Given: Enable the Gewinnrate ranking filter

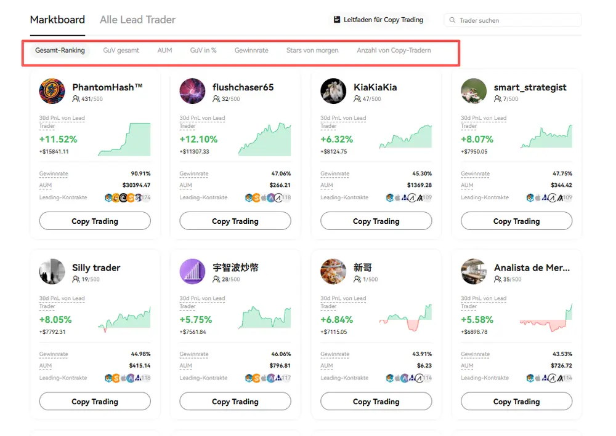Looking at the screenshot, I should pos(251,51).
